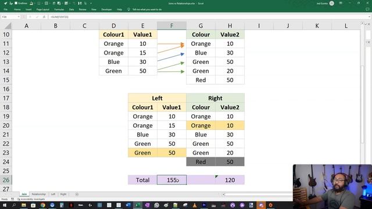Open VLC media player from the taskbar
Image resolution: width=372 pixels, height=209 pixels.
coord(195,205)
